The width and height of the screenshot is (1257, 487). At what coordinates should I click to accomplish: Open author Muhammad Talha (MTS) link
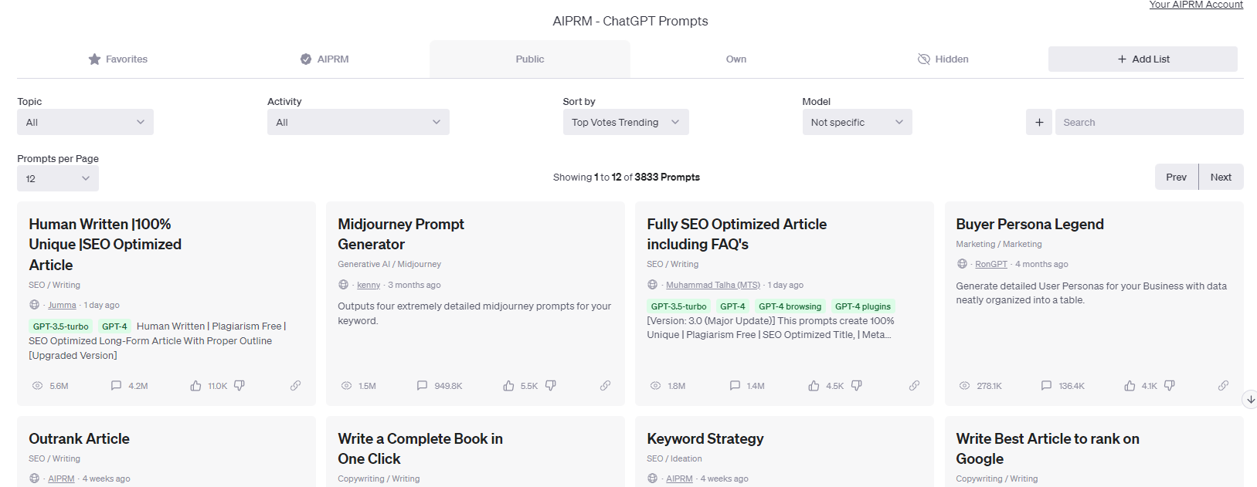coord(713,285)
